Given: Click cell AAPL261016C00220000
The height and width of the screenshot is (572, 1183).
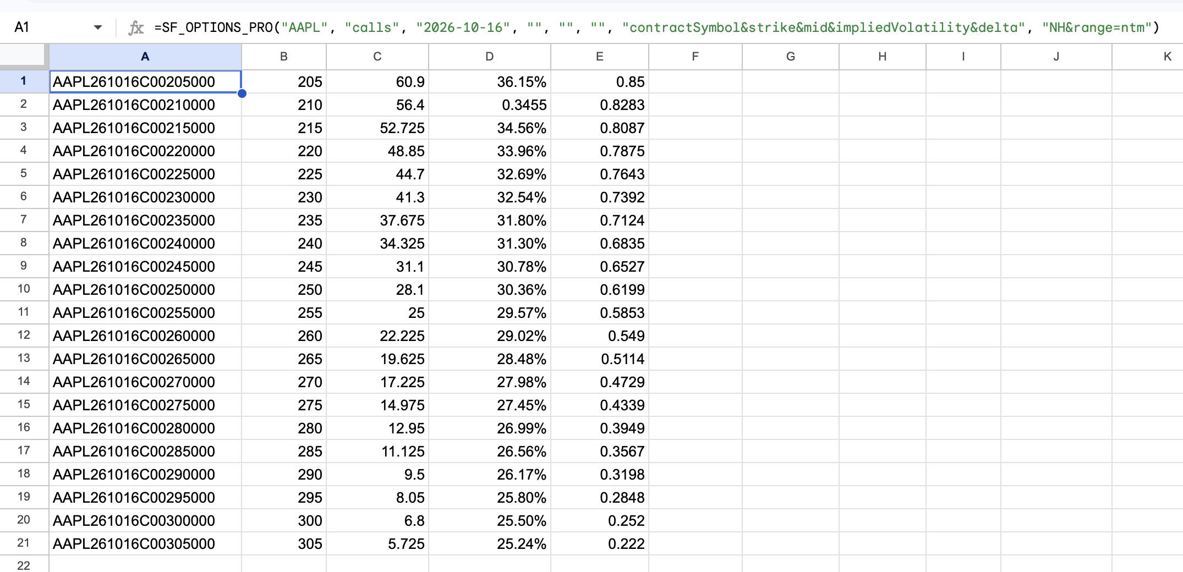Looking at the screenshot, I should [145, 151].
